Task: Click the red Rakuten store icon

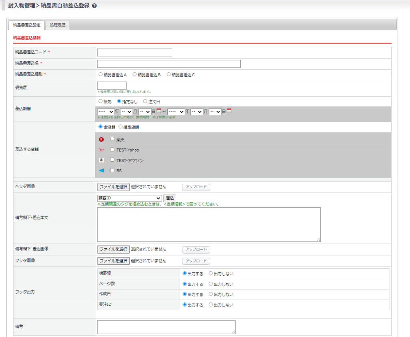Action: tap(101, 140)
